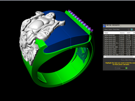Click the 11.73 grams value
The image size is (135, 101).
(122, 35)
